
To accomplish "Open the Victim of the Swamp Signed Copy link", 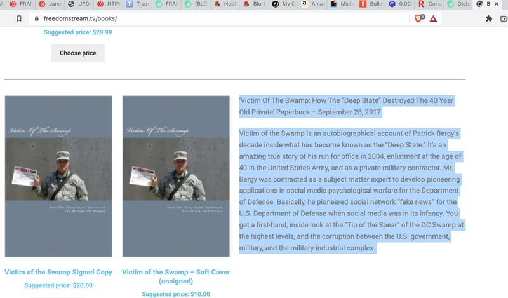I will [58, 272].
